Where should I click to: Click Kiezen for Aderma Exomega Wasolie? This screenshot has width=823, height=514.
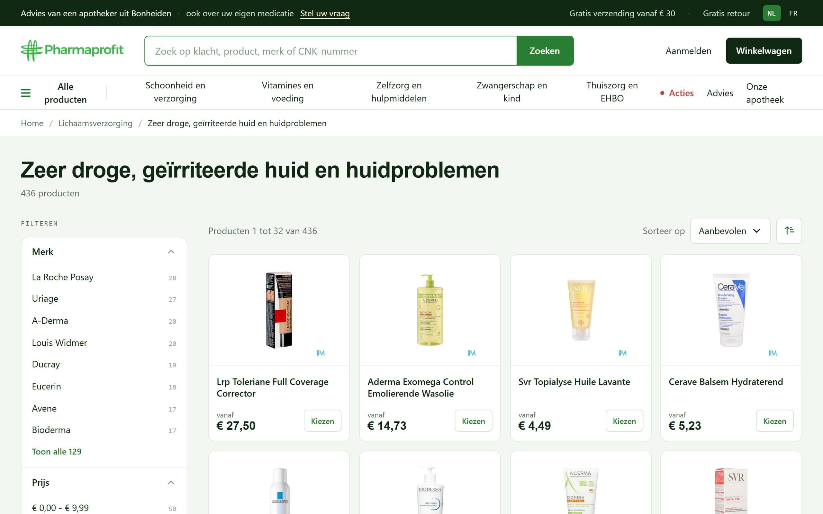click(x=473, y=421)
